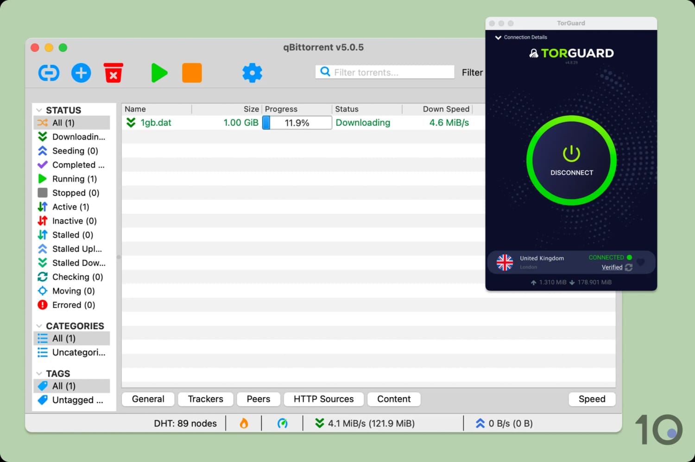Toggle alternative speed limits speedometer
Image resolution: width=695 pixels, height=462 pixels.
(x=283, y=423)
